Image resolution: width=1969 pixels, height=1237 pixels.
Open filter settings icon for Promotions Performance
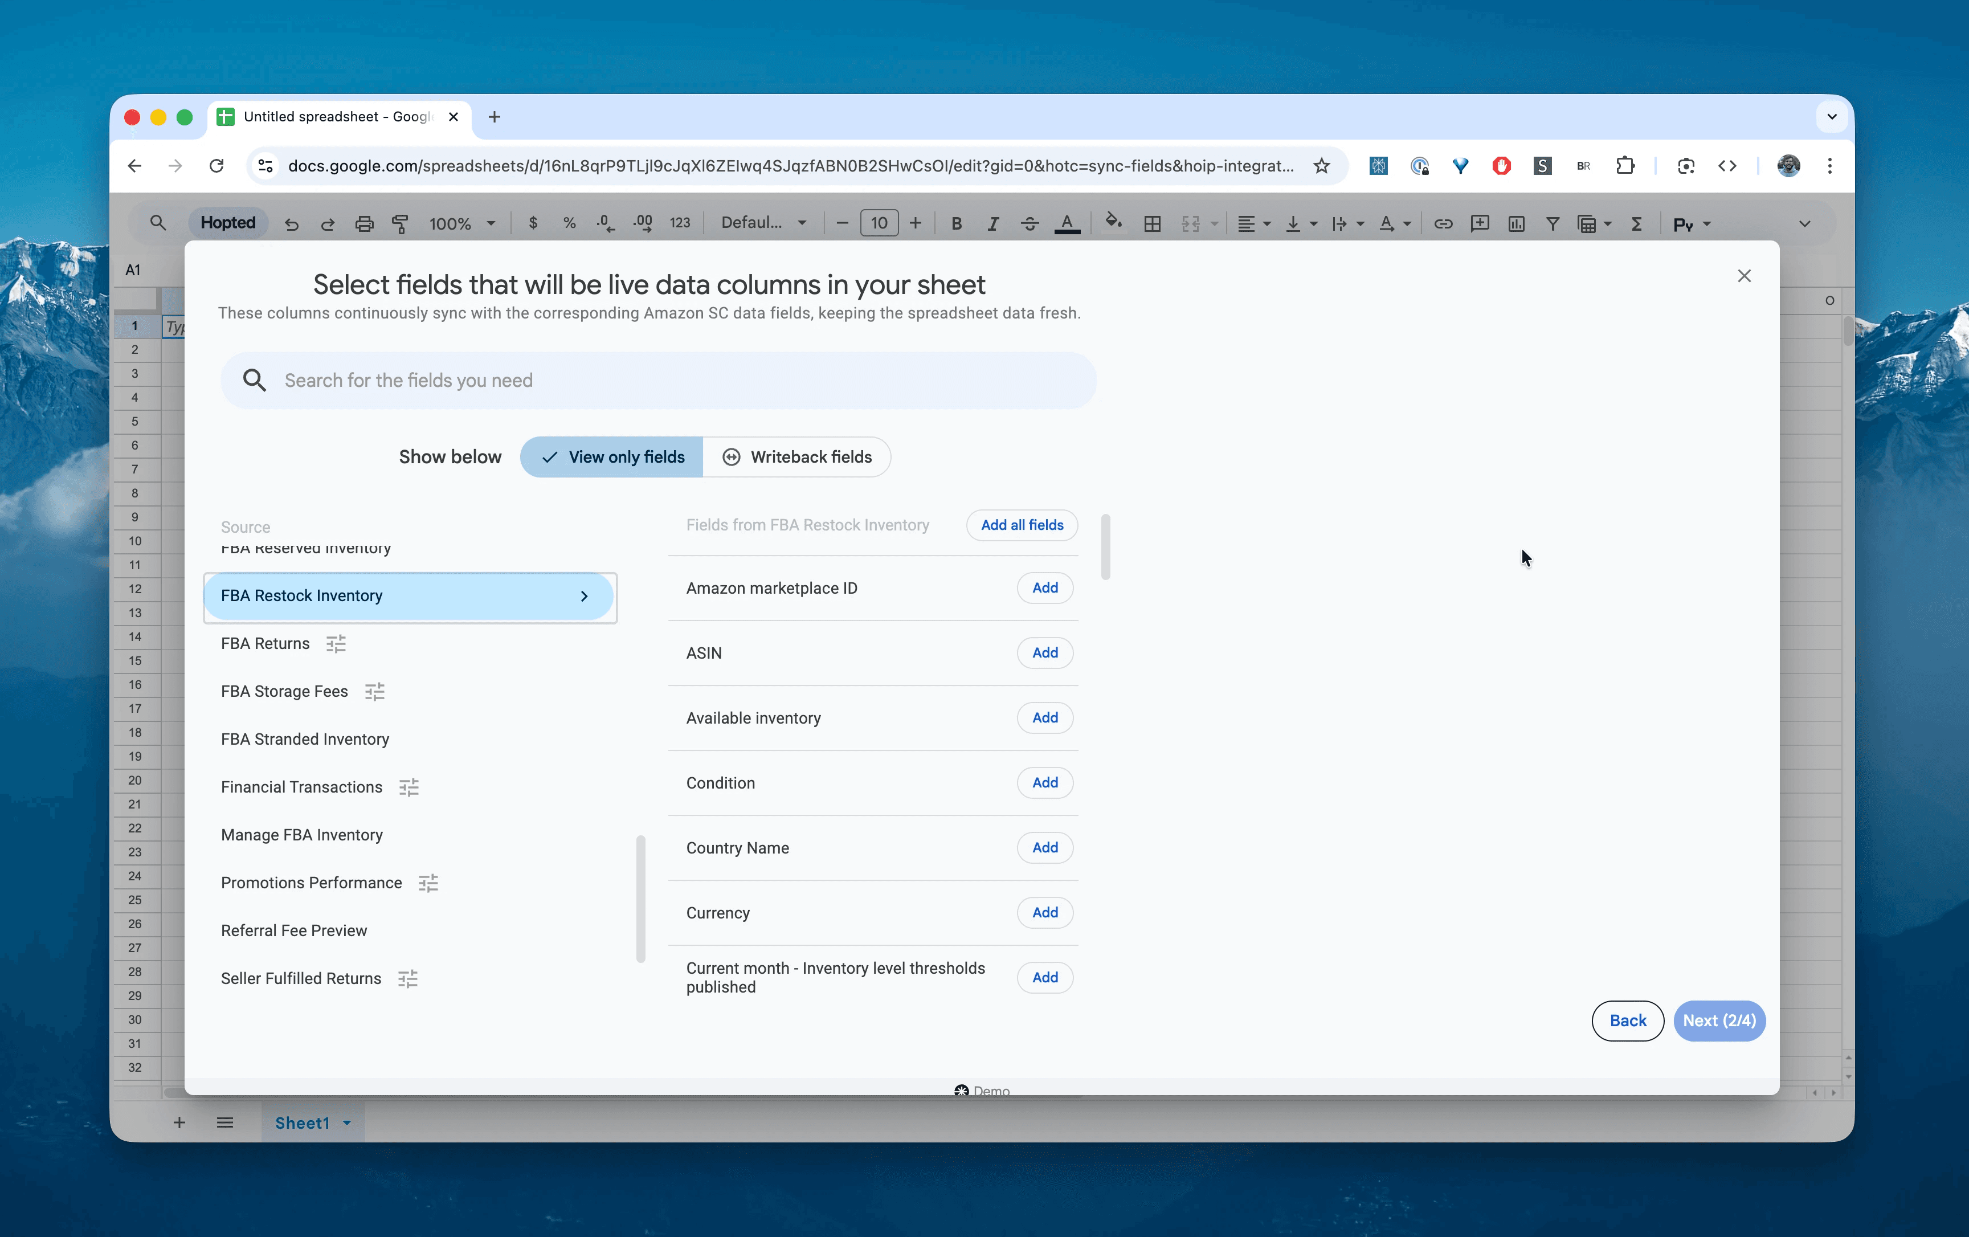[428, 883]
